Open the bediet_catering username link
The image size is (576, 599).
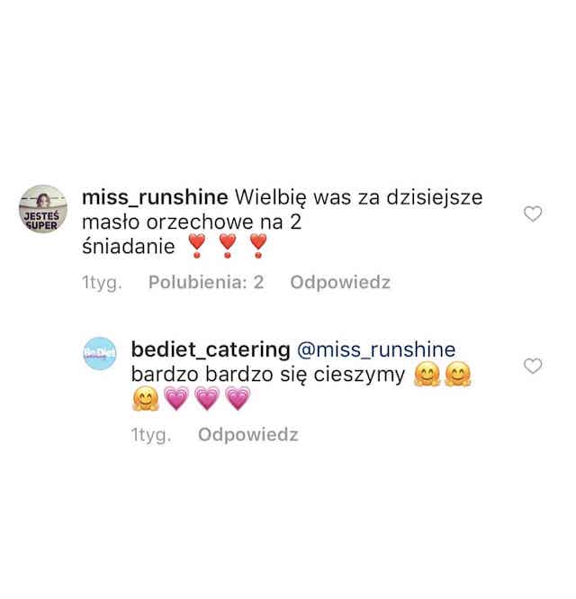(x=211, y=349)
